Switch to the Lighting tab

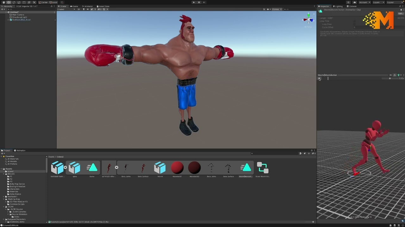[x=338, y=6]
